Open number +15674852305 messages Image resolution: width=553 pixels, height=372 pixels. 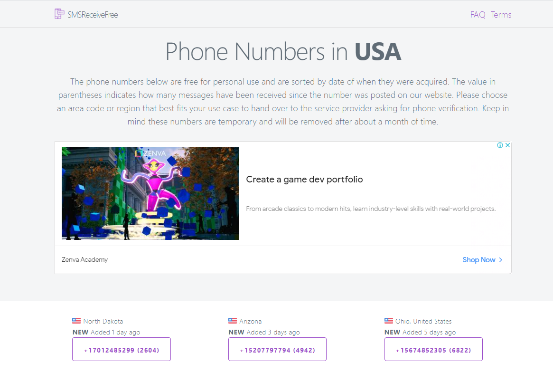(433, 349)
